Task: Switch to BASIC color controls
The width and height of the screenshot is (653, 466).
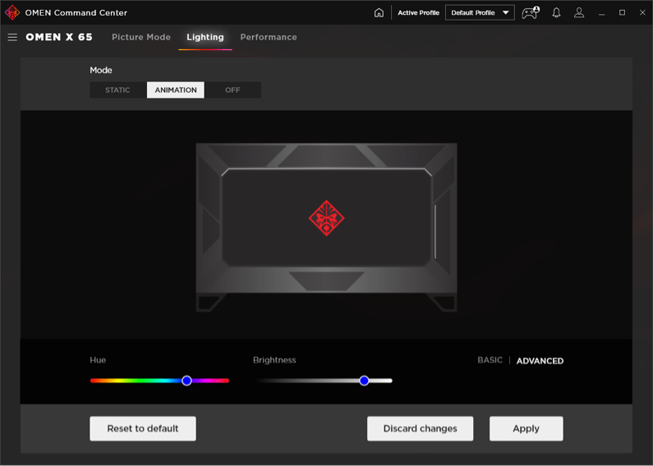Action: coord(490,360)
